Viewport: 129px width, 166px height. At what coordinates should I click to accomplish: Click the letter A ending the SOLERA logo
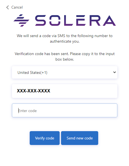coord(109,20)
